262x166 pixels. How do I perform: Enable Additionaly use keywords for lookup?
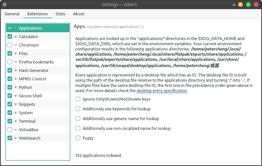(78, 109)
